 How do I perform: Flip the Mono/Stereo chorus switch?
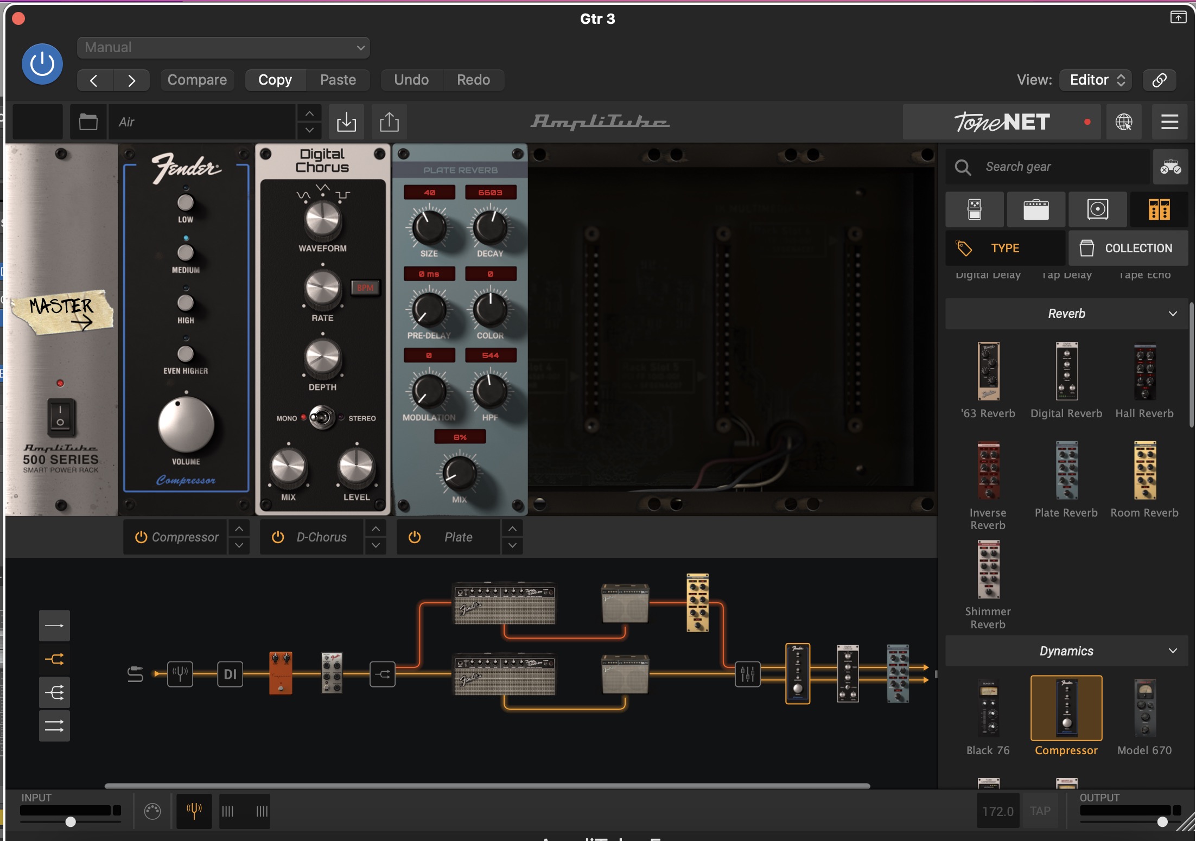(x=322, y=418)
